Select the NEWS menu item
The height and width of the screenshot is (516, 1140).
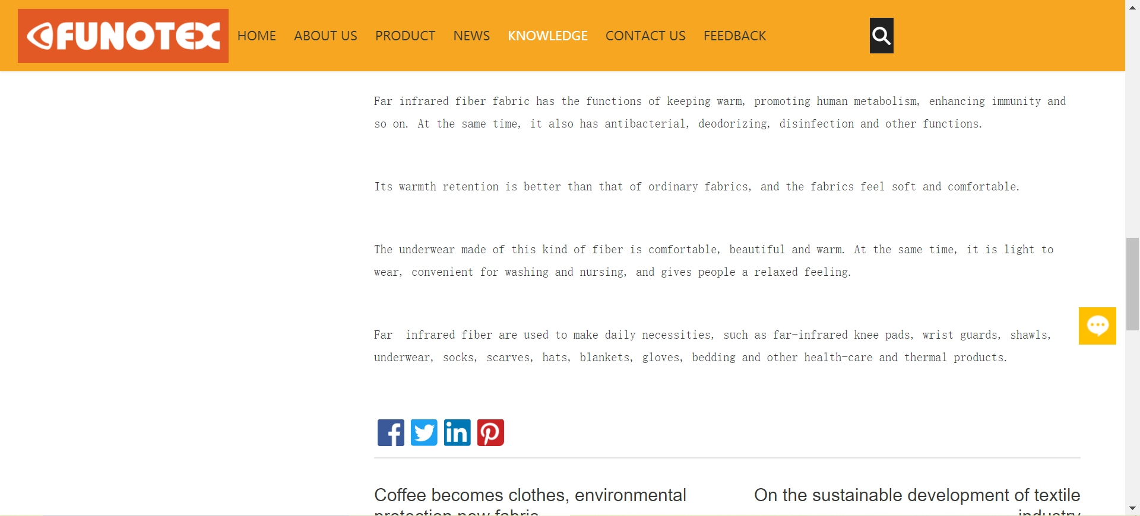[471, 36]
